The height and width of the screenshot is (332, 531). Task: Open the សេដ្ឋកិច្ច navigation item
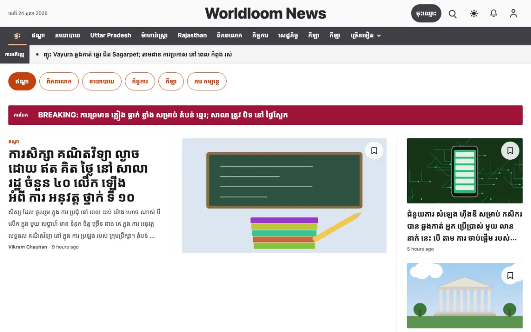[x=288, y=35]
